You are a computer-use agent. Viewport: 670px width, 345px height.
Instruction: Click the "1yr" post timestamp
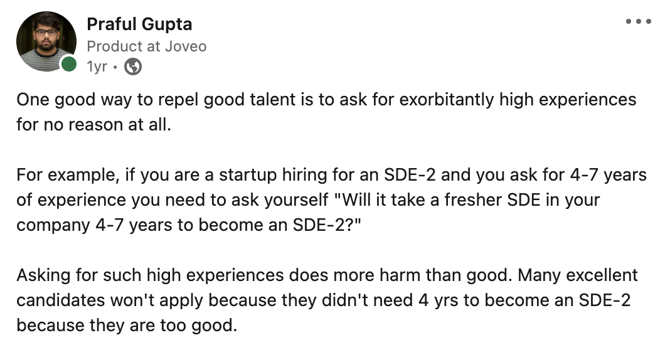97,66
